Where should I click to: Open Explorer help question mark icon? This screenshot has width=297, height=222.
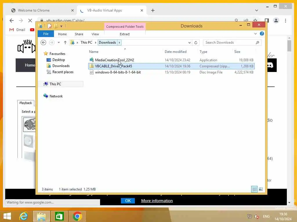pyautogui.click(x=262, y=34)
